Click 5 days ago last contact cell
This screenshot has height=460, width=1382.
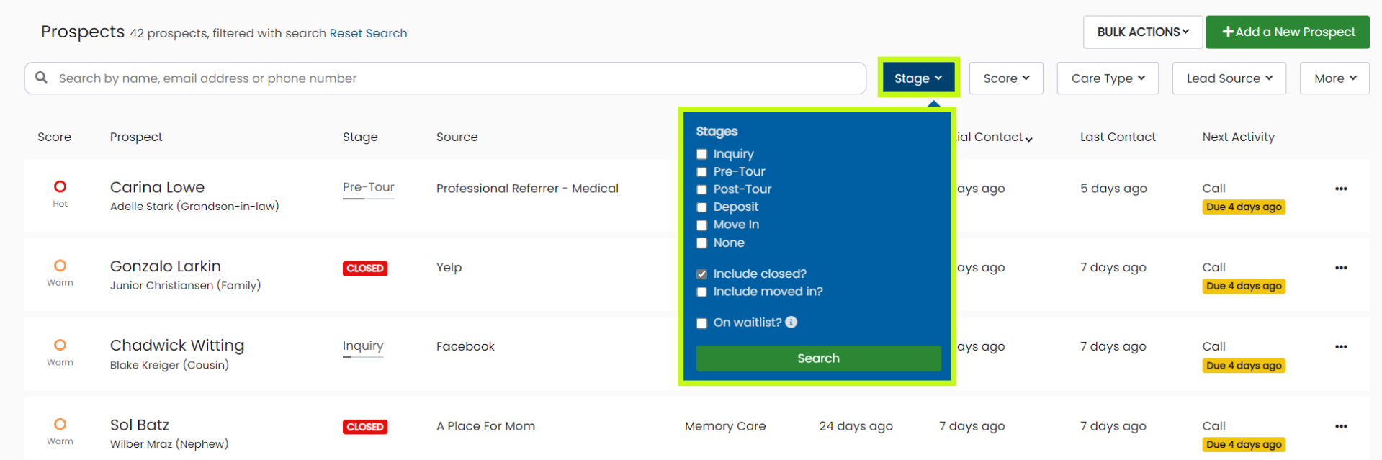coord(1113,189)
